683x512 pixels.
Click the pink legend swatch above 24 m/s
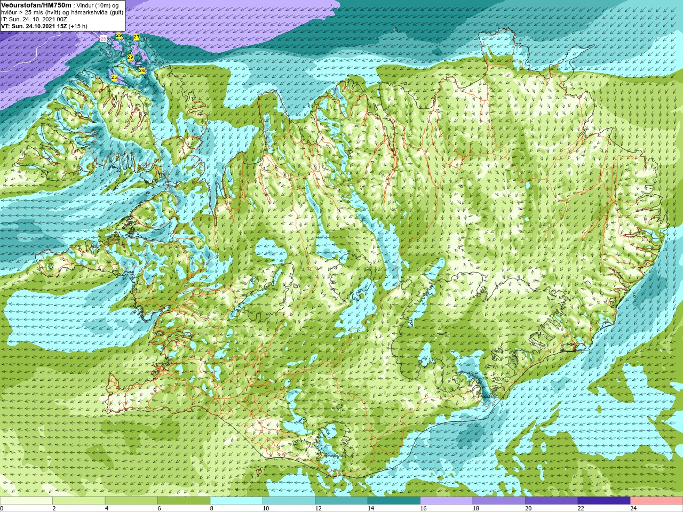click(x=657, y=501)
